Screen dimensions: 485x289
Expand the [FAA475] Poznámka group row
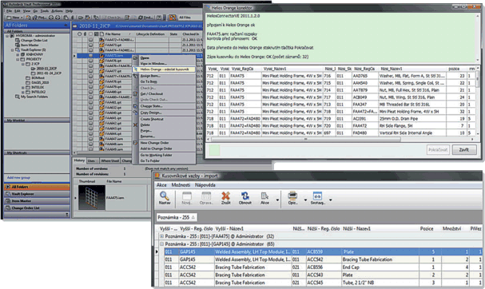[161, 236]
